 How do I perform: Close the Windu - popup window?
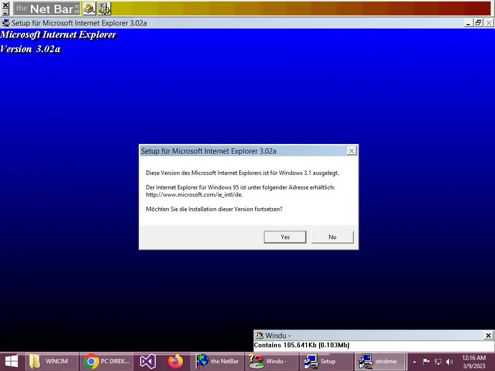pos(488,335)
